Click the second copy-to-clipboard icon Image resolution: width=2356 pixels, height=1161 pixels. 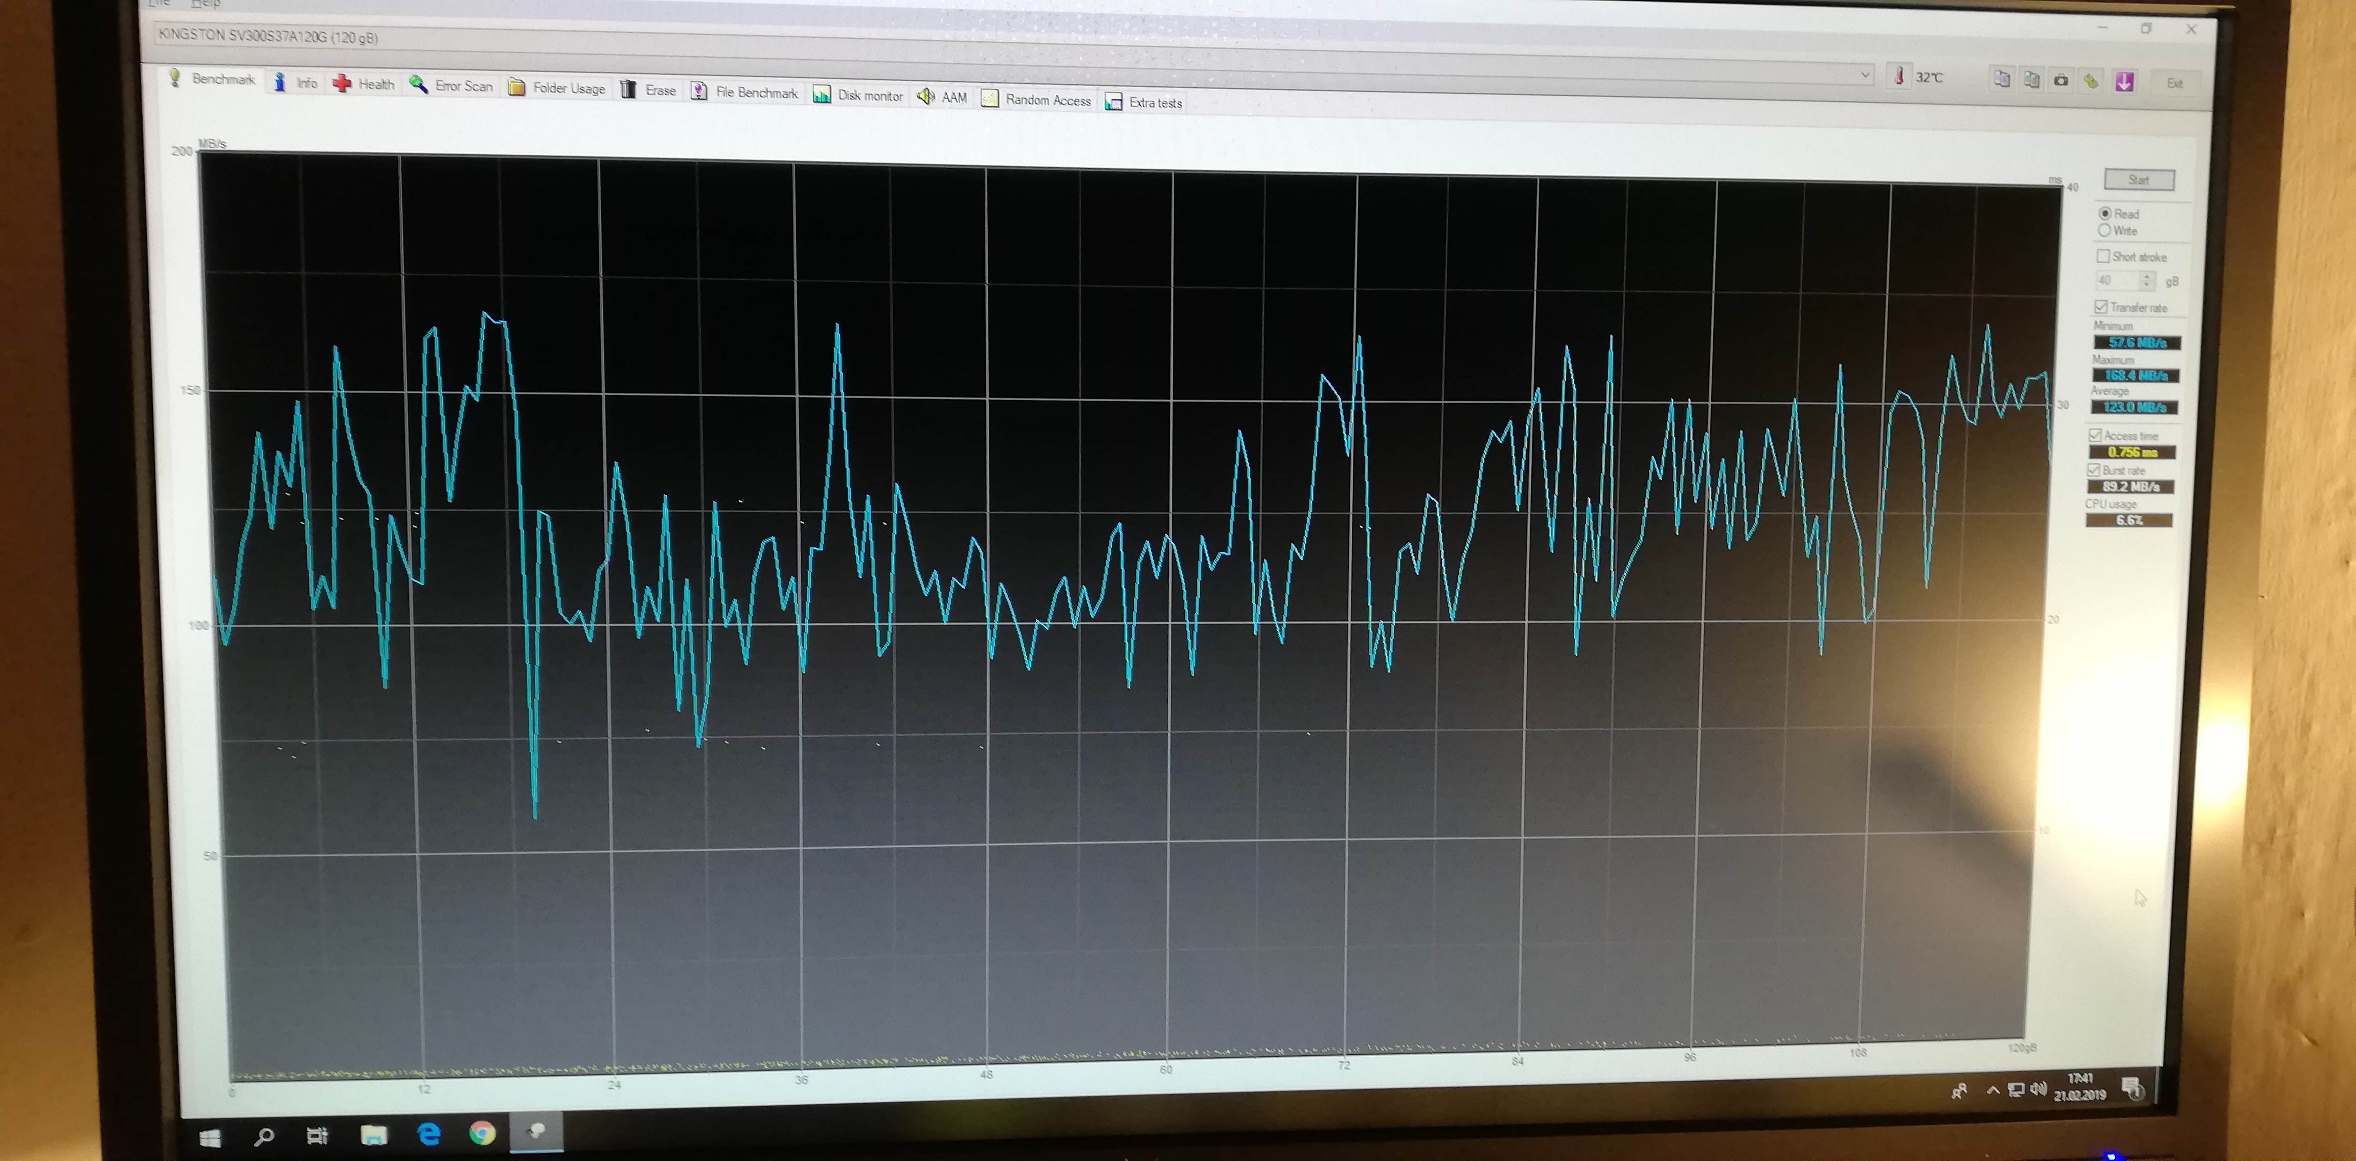[x=2031, y=80]
